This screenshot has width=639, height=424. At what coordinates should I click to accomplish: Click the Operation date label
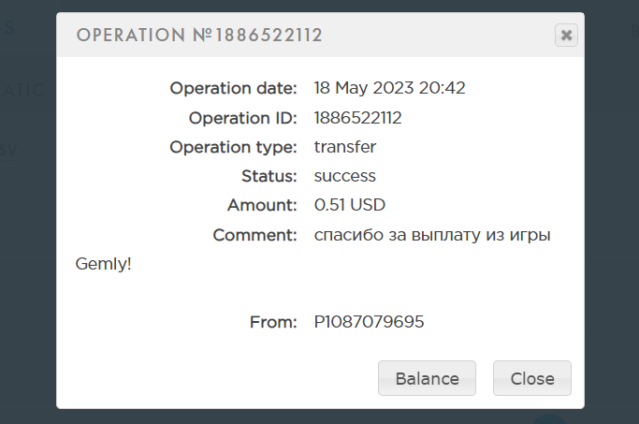(x=233, y=89)
